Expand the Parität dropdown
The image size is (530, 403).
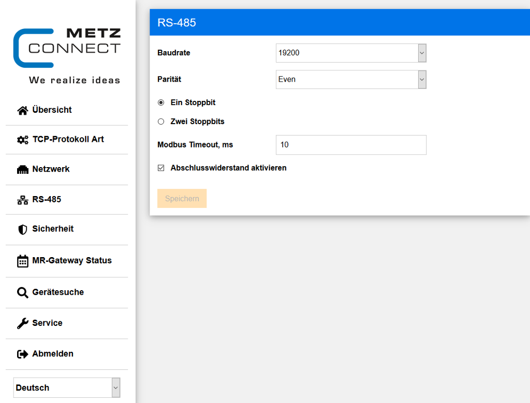click(351, 80)
